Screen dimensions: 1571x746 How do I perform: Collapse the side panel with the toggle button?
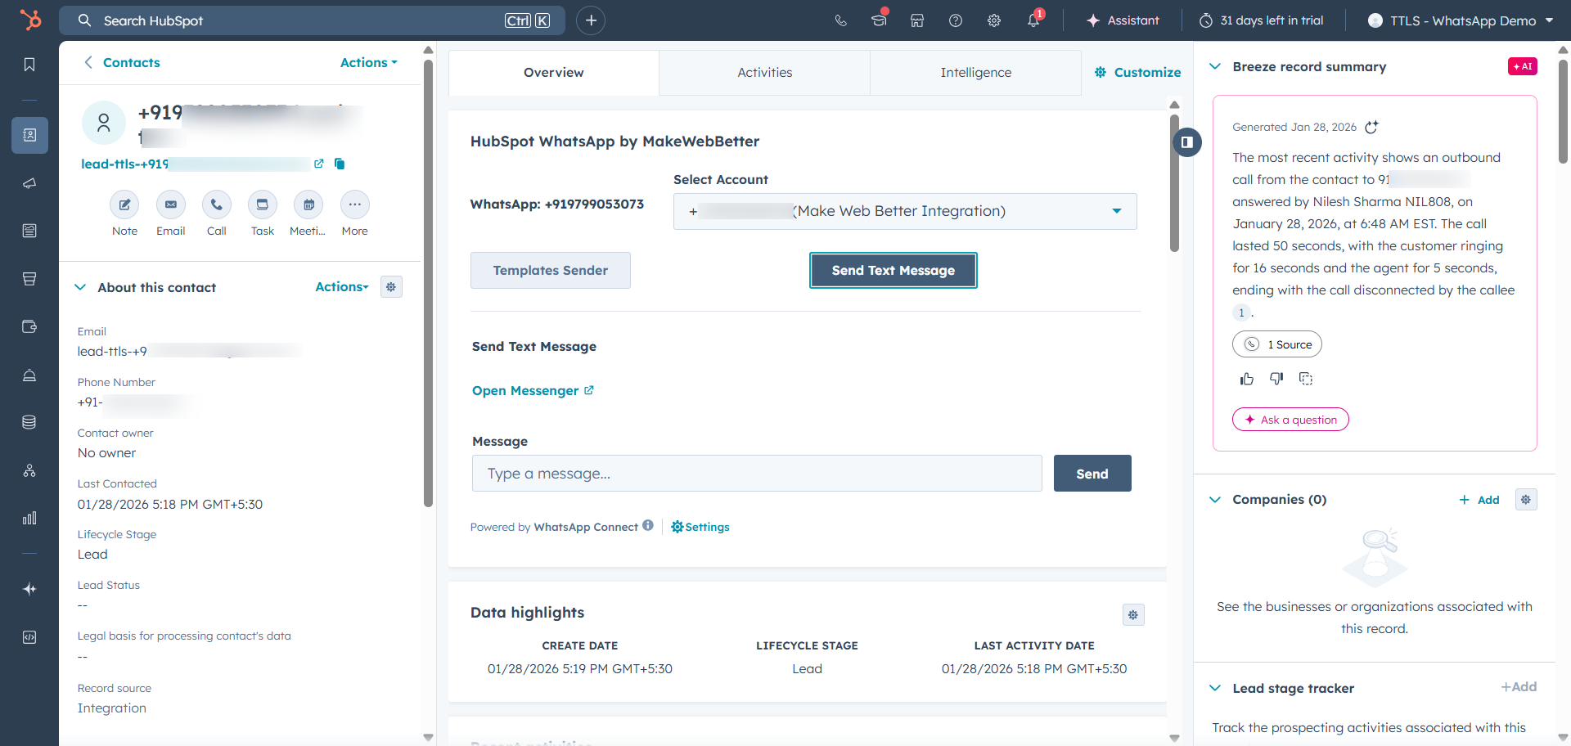pyautogui.click(x=1186, y=142)
